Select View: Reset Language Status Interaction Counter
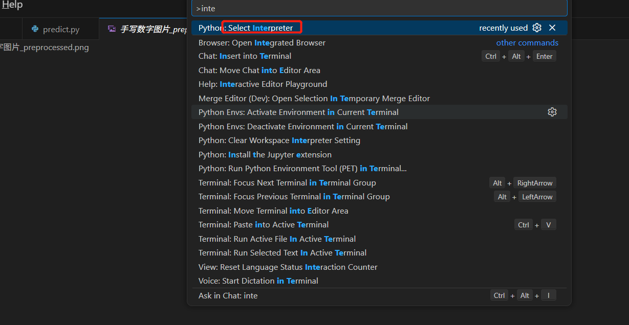Image resolution: width=629 pixels, height=325 pixels. point(379,267)
